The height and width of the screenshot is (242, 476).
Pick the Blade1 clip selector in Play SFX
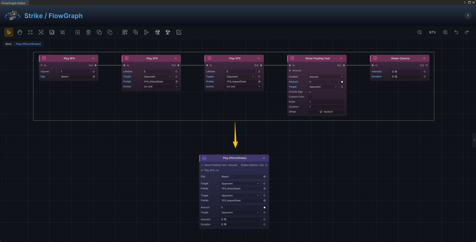(94, 76)
